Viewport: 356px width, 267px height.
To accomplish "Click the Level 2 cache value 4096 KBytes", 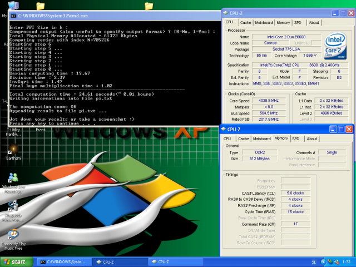I will [332, 113].
